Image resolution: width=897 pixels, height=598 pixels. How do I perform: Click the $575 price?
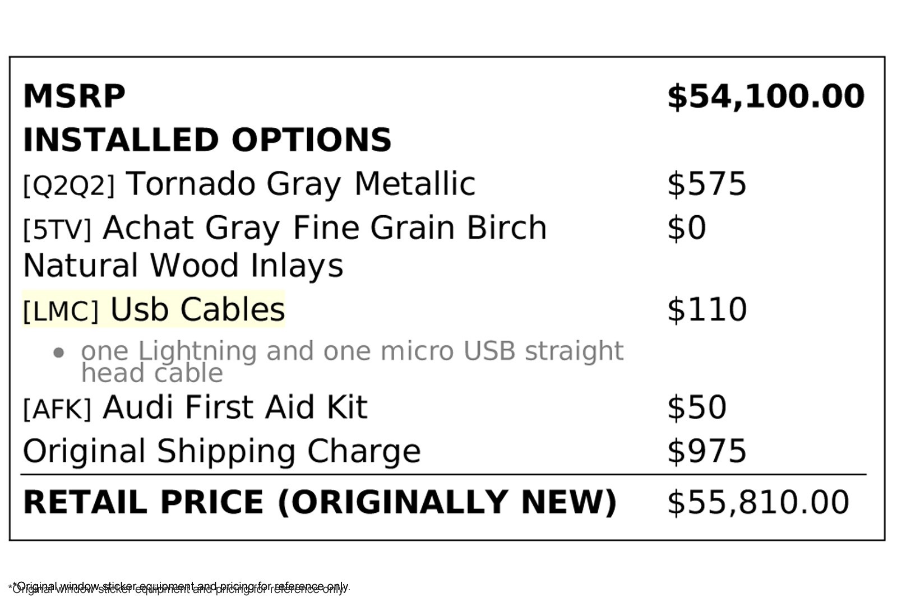pos(706,184)
